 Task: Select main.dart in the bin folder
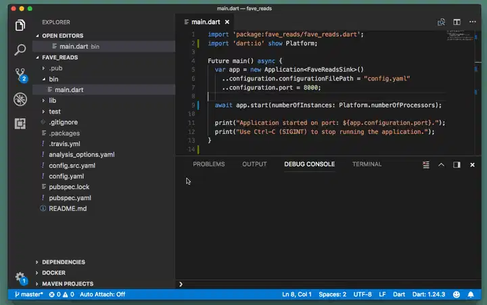(x=103, y=90)
